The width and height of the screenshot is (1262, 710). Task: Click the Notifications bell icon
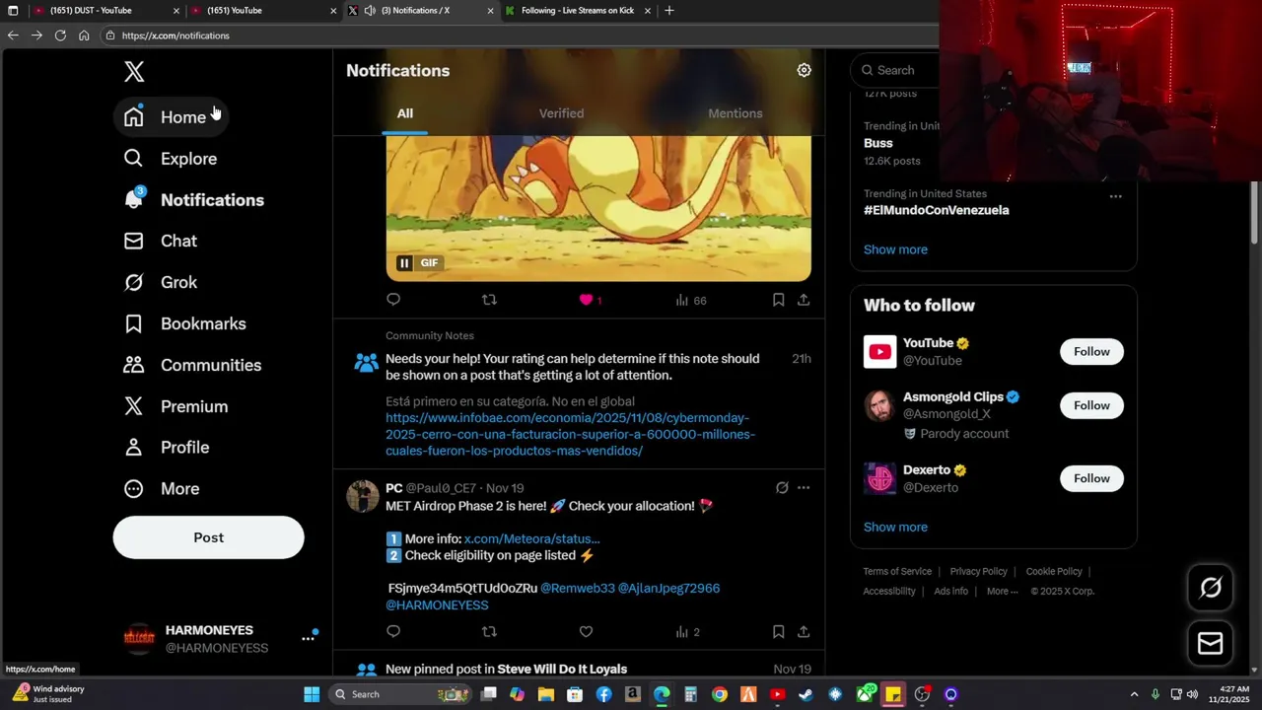coord(133,199)
